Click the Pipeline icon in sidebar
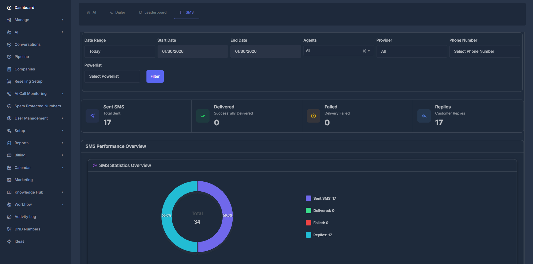This screenshot has width=533, height=264. (x=9, y=57)
